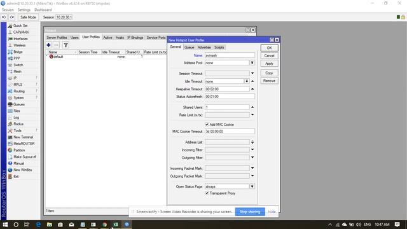Expand Incoming Packet Mark arrow

click(x=252, y=168)
